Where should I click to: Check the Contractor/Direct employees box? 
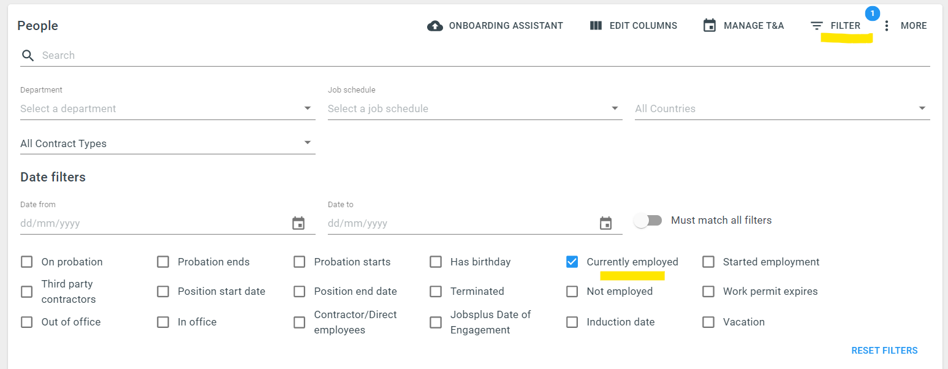[x=299, y=322]
